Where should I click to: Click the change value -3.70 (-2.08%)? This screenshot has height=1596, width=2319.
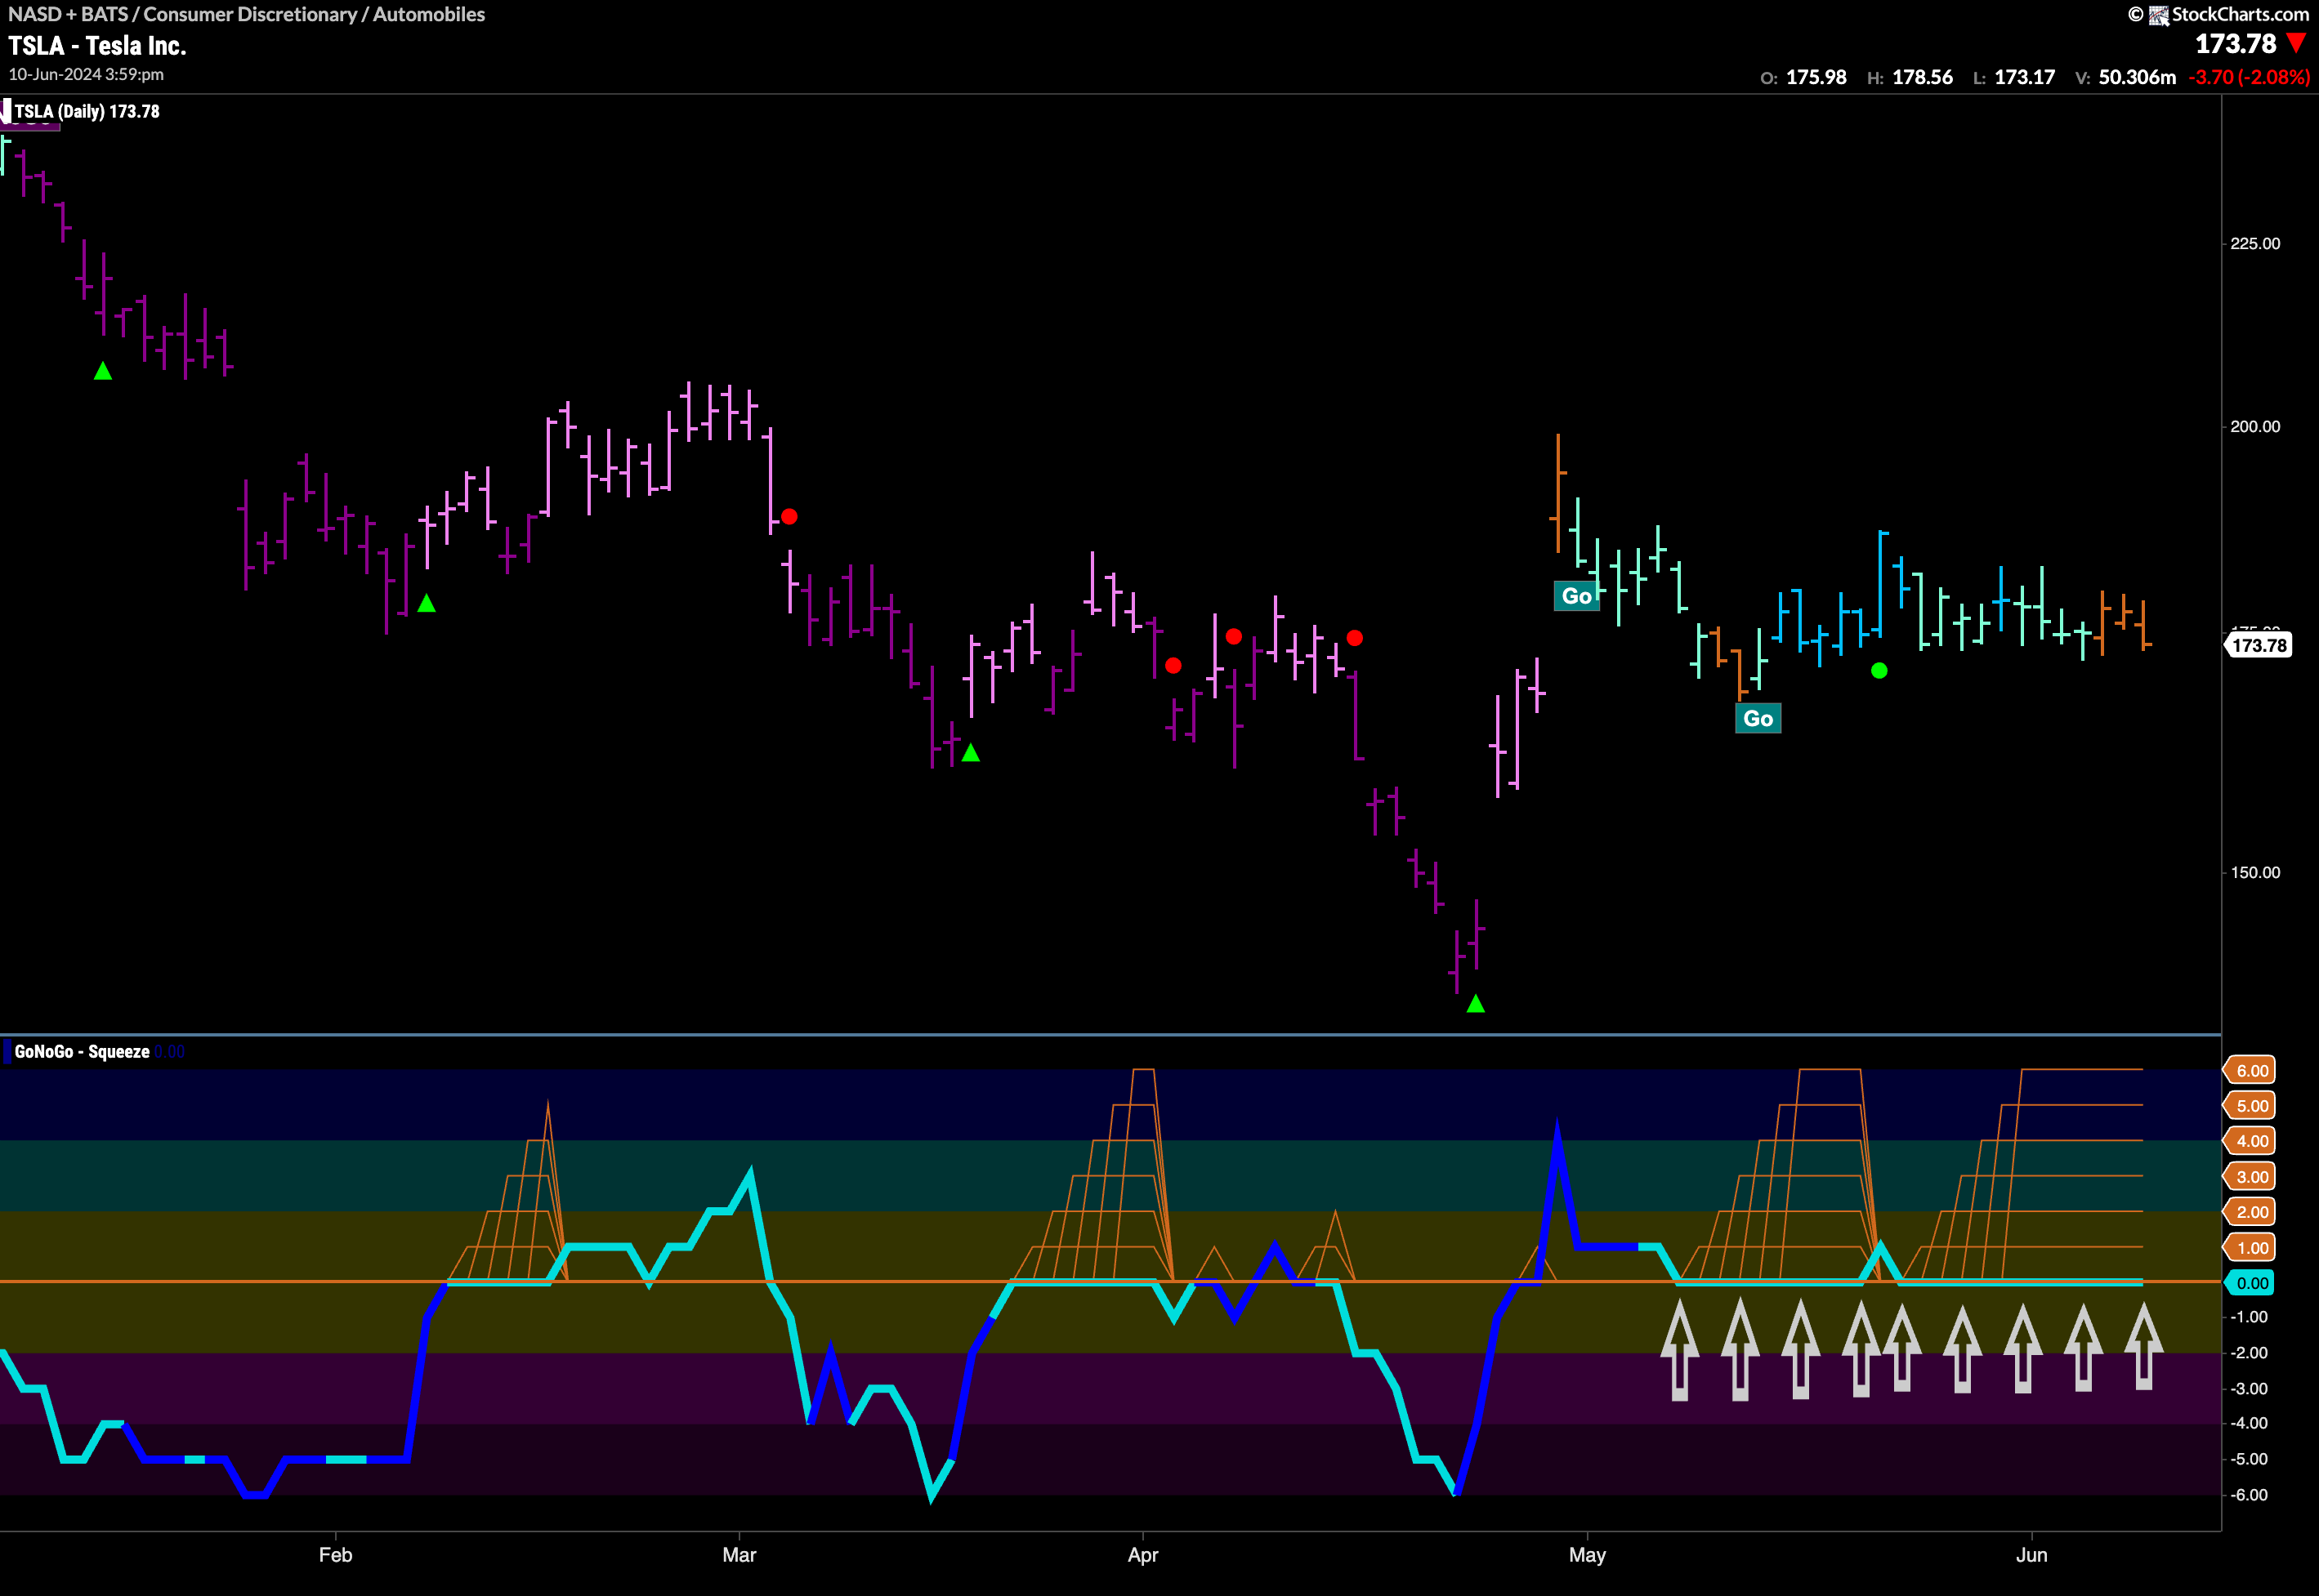point(2249,77)
